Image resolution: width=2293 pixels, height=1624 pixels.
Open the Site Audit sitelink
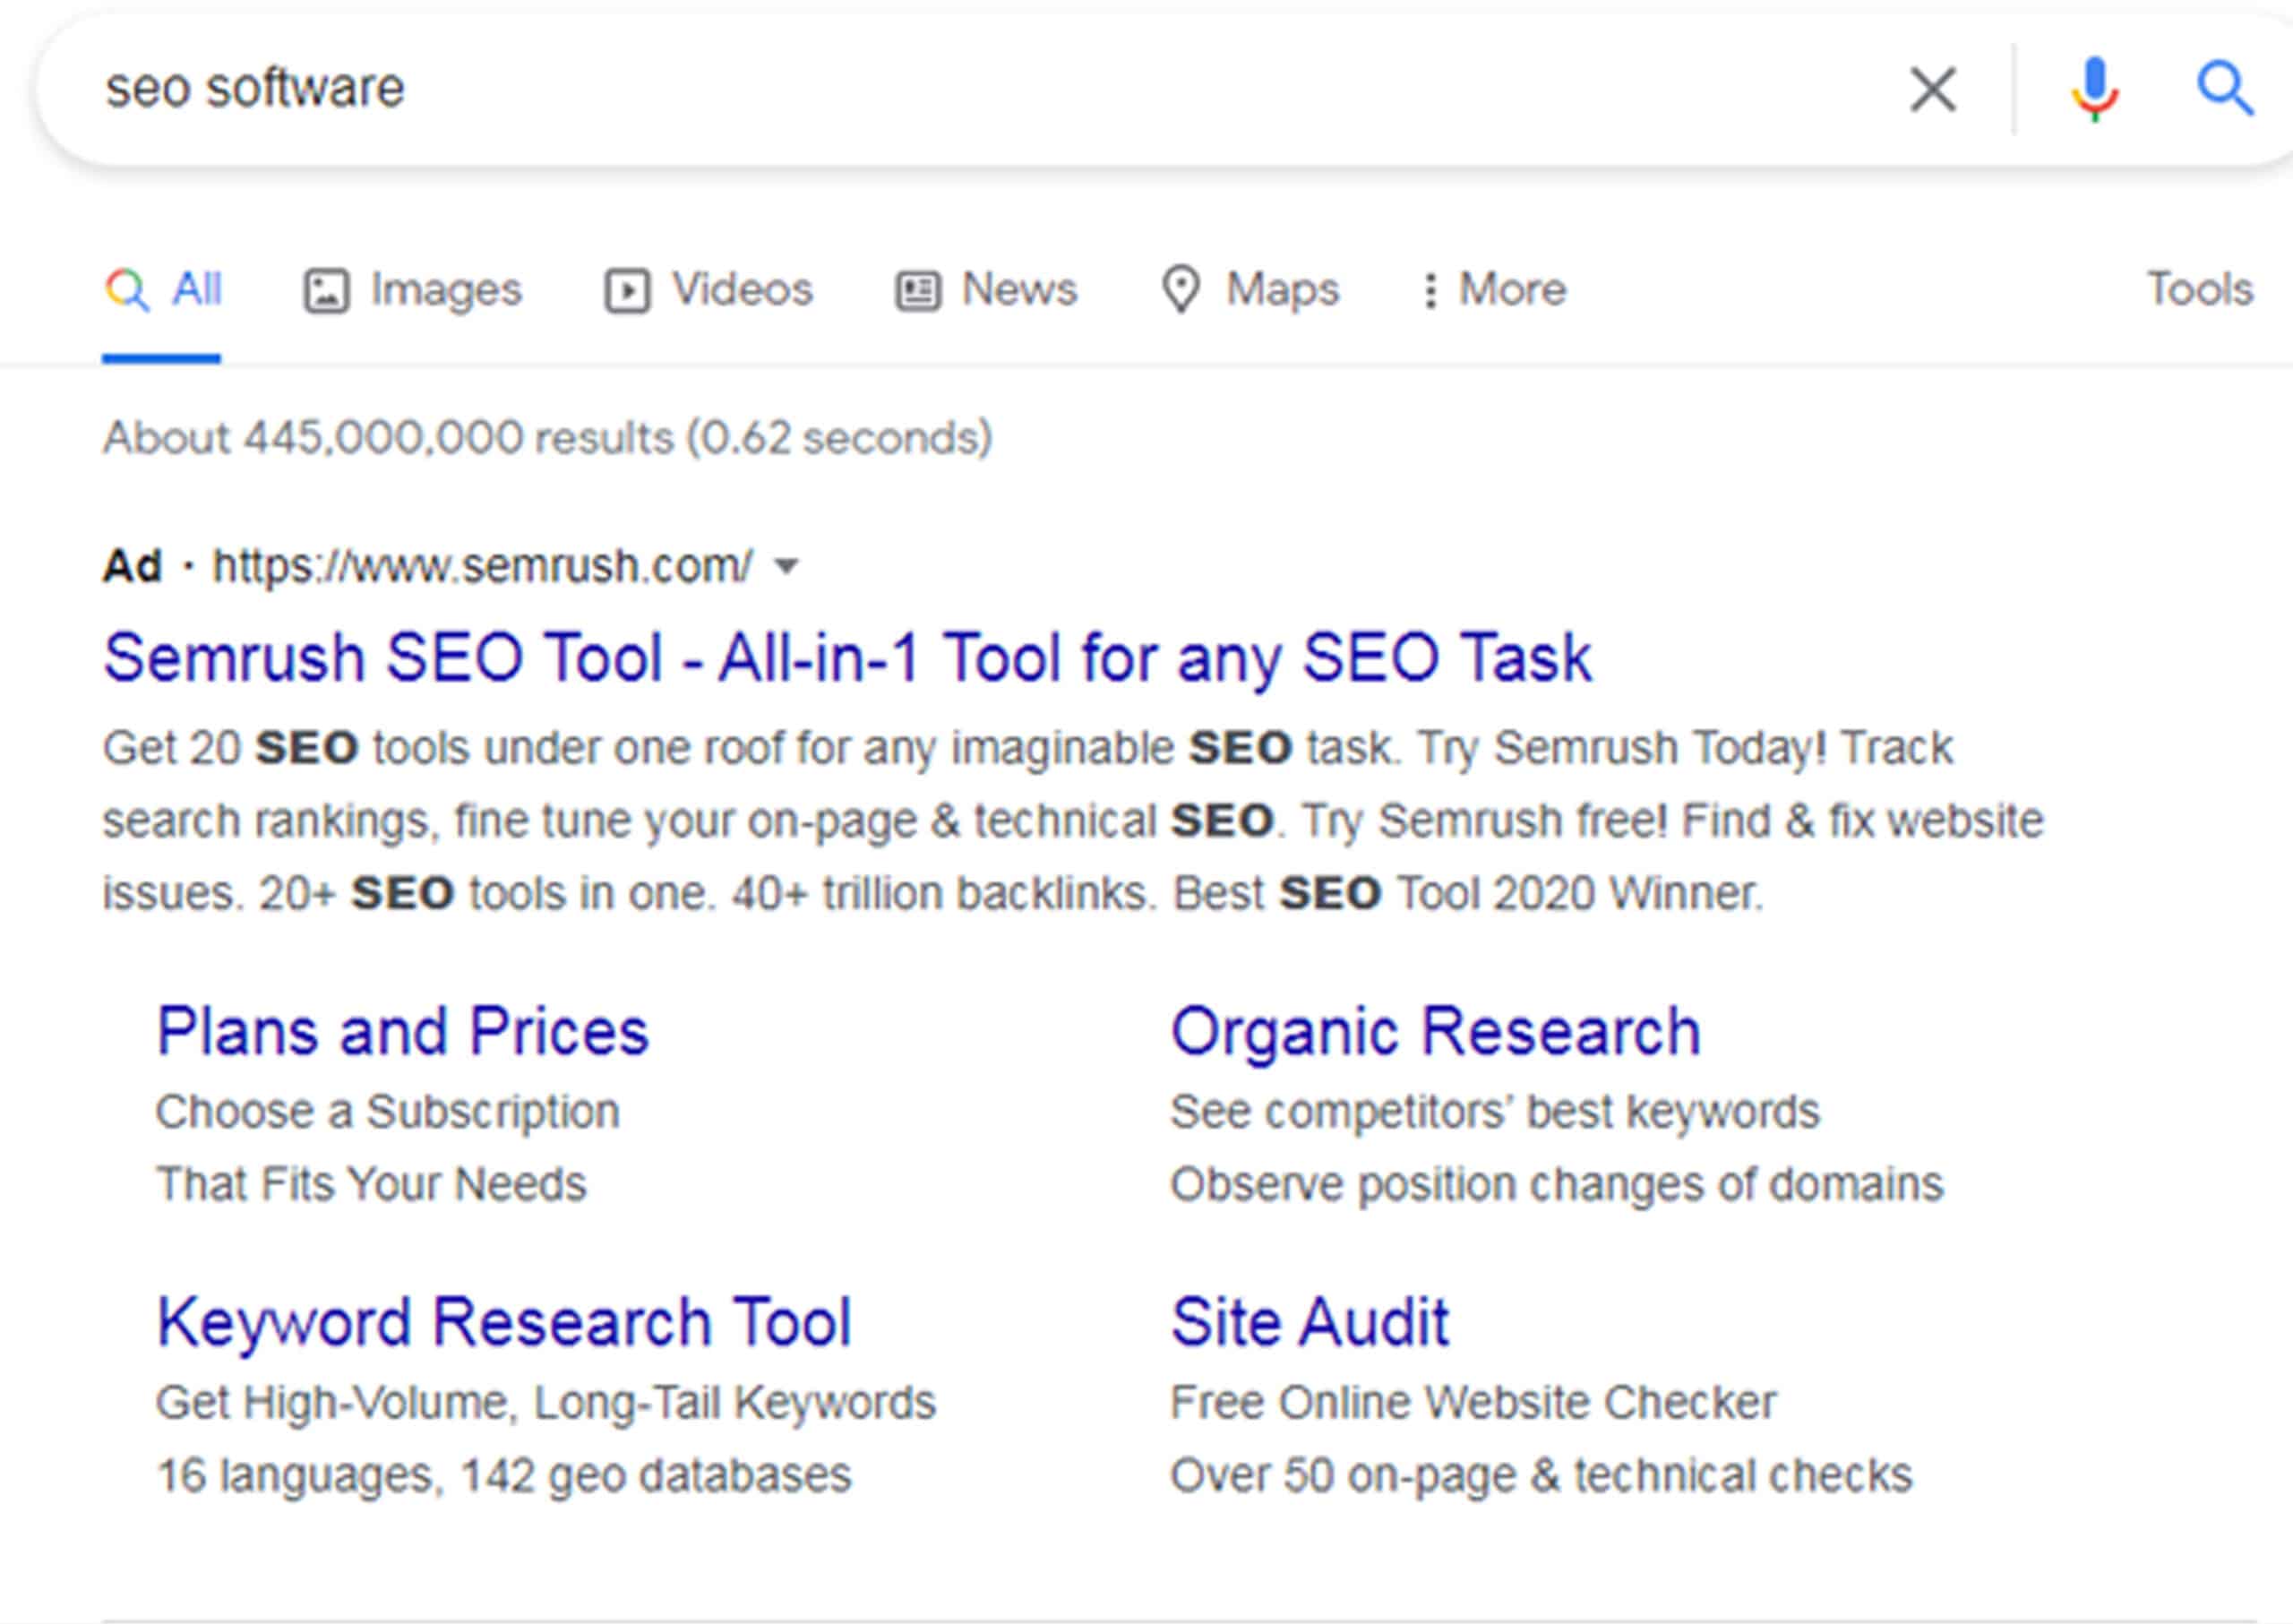point(1310,1322)
